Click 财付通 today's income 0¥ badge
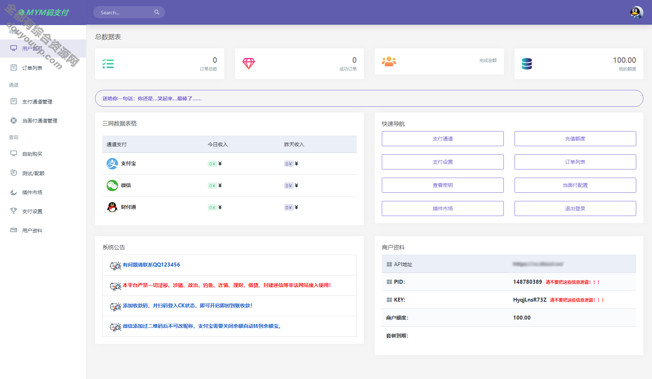The width and height of the screenshot is (652, 379). pyautogui.click(x=212, y=207)
